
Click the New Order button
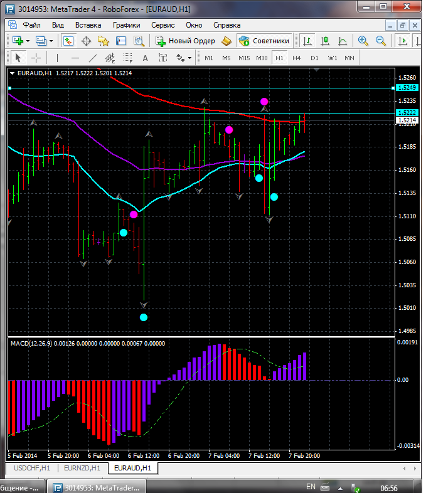point(186,41)
